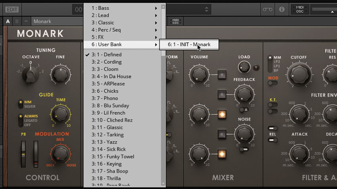Open the 6 : User Bank submenu
337x189 pixels.
tap(123, 45)
